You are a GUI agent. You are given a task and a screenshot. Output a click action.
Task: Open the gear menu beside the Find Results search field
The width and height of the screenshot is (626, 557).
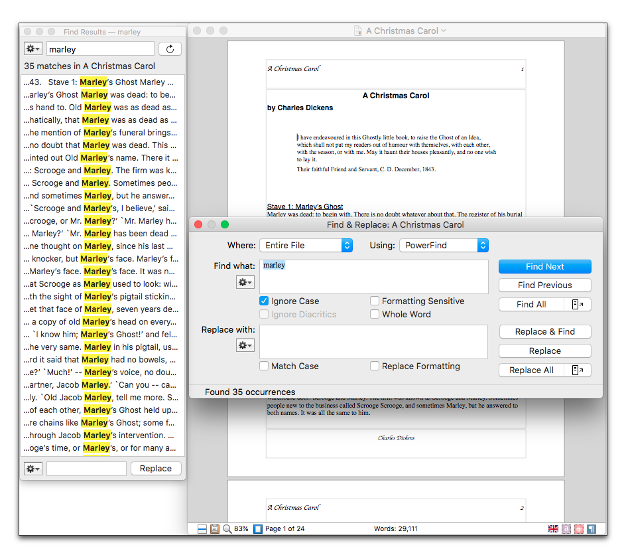pyautogui.click(x=32, y=49)
